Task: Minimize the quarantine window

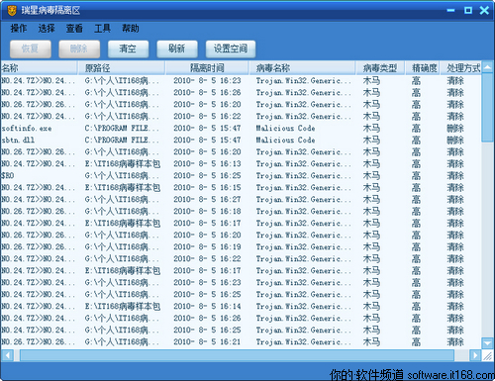Action: 450,11
